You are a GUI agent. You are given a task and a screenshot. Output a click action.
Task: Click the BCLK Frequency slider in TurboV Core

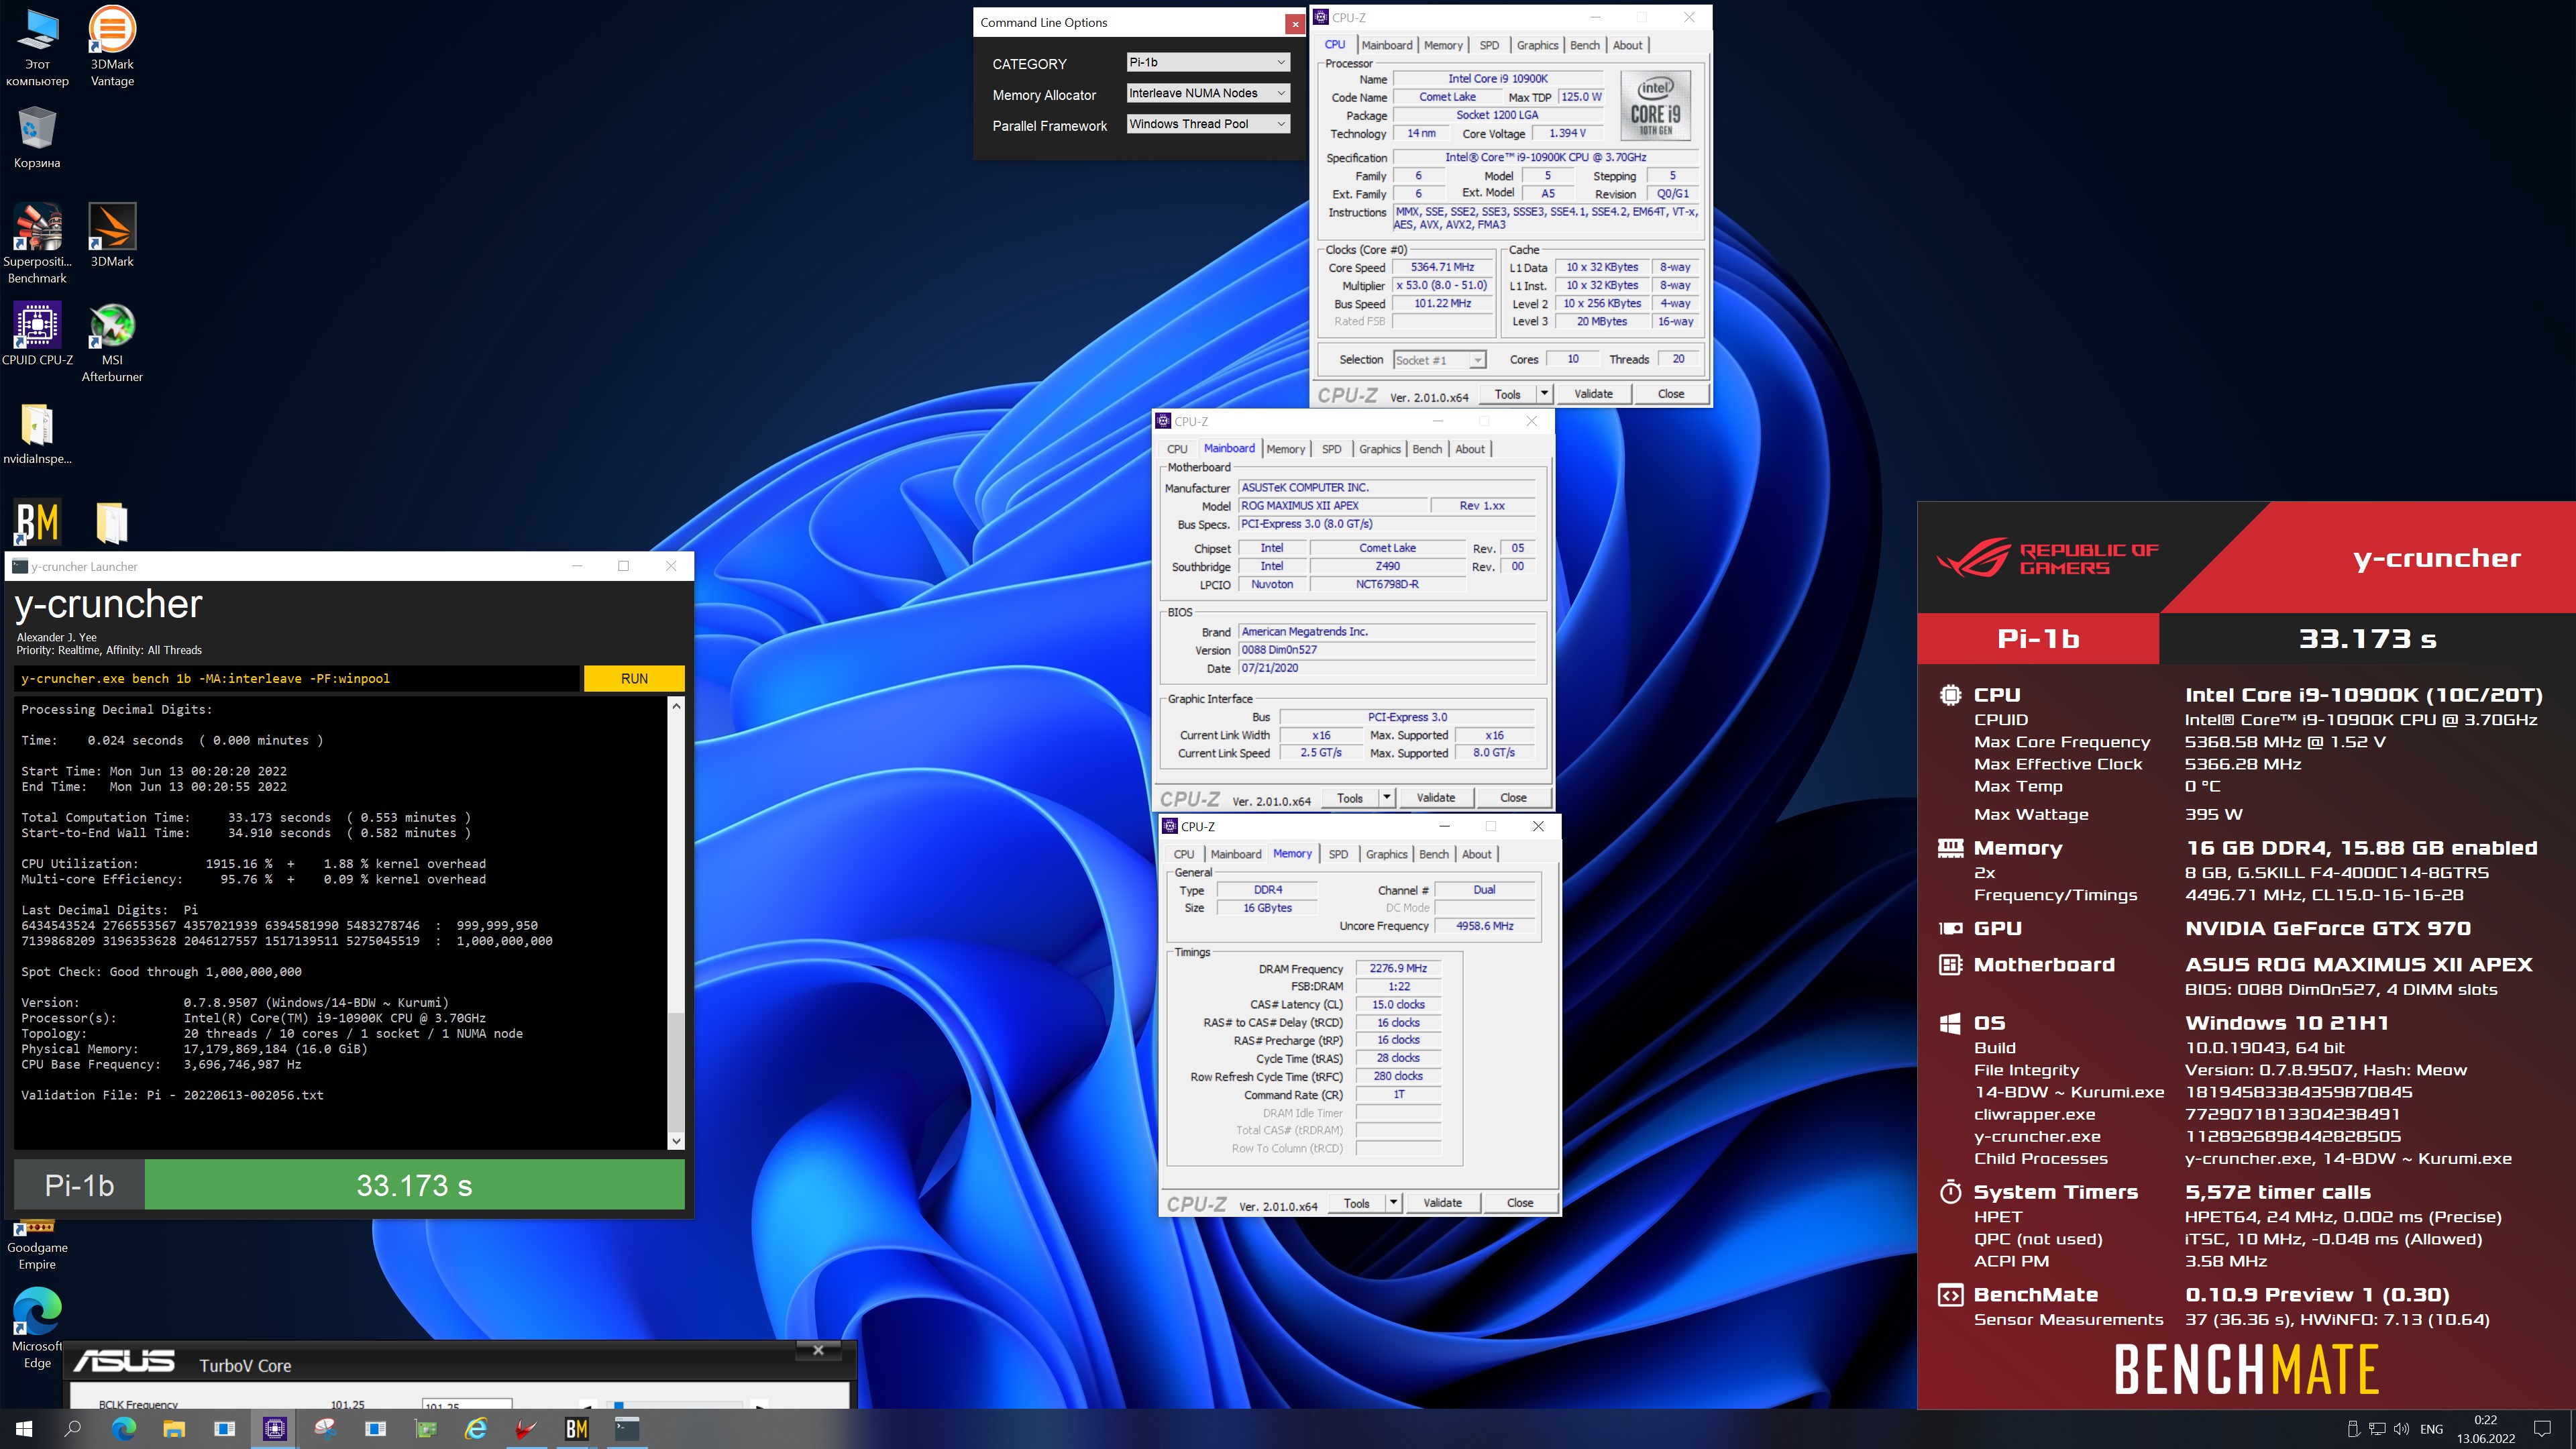(674, 1404)
